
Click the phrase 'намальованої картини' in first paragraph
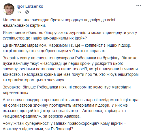pyautogui.click(x=24, y=25)
